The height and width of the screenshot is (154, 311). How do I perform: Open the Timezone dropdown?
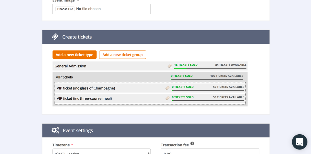101,151
